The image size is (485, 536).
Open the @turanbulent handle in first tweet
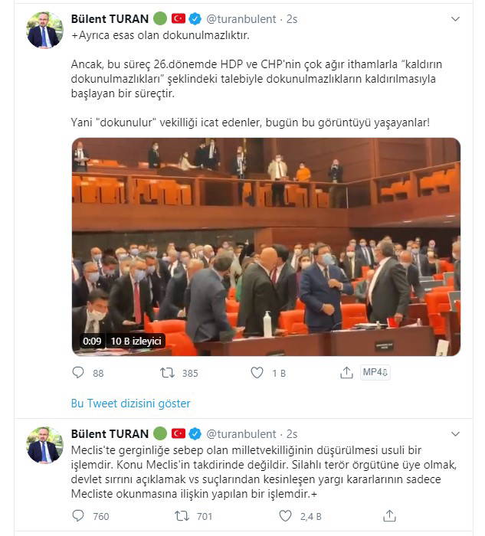[x=241, y=19]
